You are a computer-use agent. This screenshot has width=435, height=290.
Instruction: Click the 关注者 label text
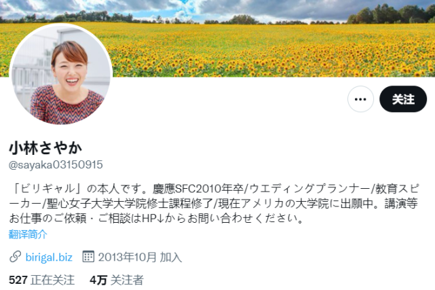click(x=127, y=280)
